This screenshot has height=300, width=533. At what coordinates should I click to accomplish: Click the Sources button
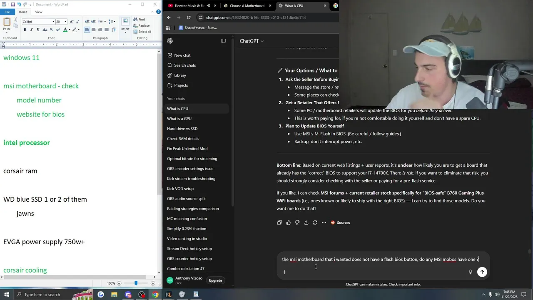pos(340,222)
